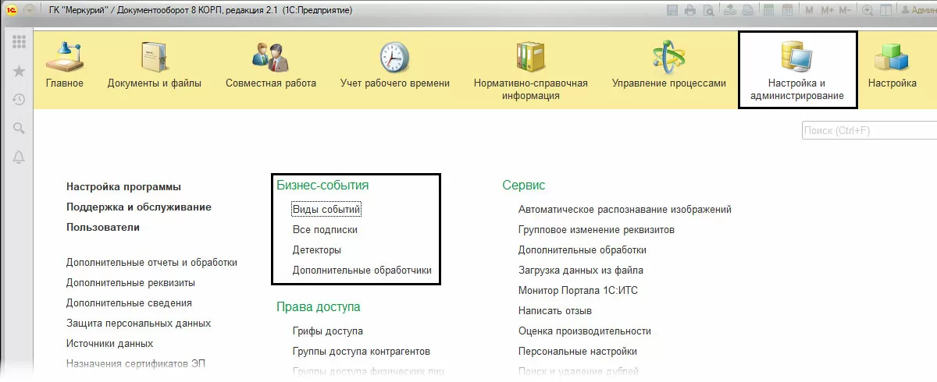Open Все подписки
The height and width of the screenshot is (382, 937).
[325, 230]
